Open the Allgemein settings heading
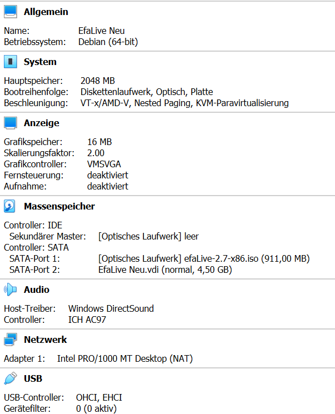This screenshot has width=335, height=414. click(x=46, y=12)
